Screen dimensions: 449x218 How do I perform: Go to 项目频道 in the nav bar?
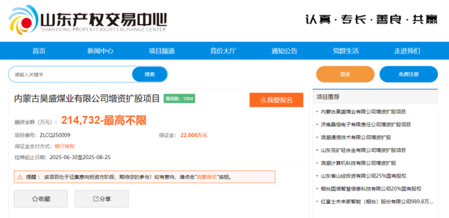(x=162, y=51)
